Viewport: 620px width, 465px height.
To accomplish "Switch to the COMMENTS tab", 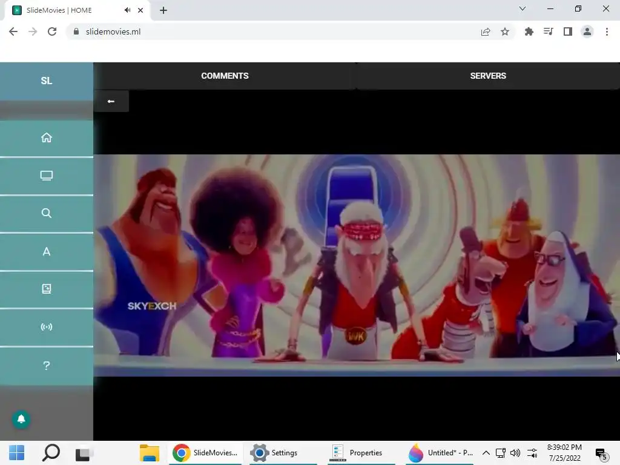I will pyautogui.click(x=225, y=76).
